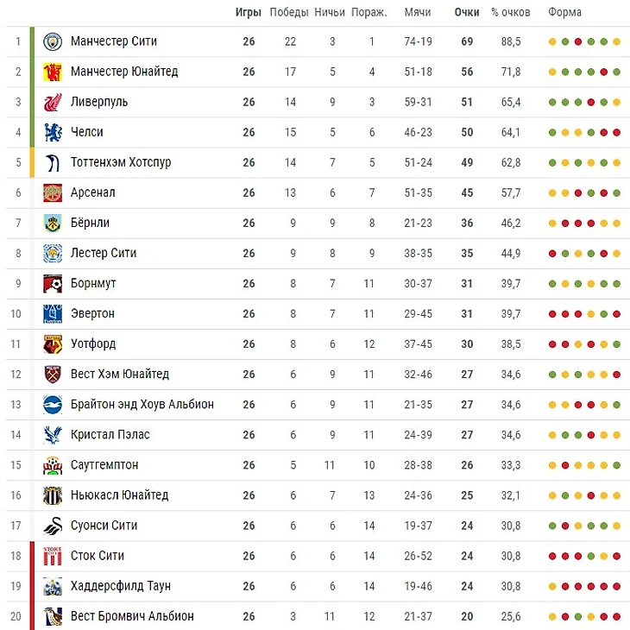Screen dimensions: 630x630
Task: Click the Chelsea club crest
Action: coord(53,132)
